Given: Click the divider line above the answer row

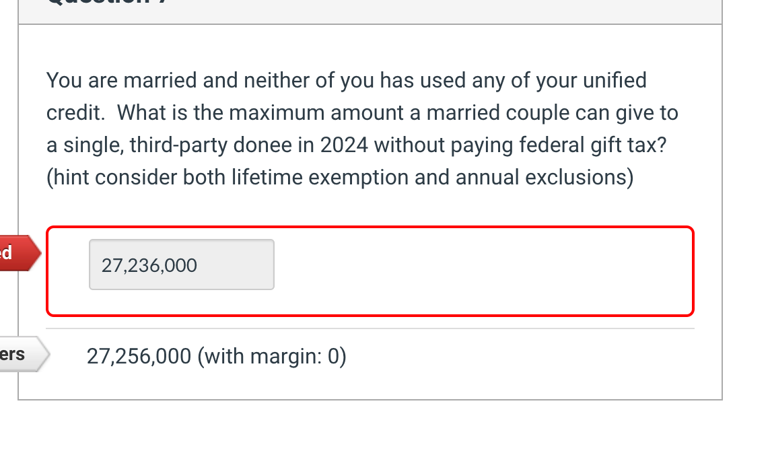Looking at the screenshot, I should [x=370, y=328].
